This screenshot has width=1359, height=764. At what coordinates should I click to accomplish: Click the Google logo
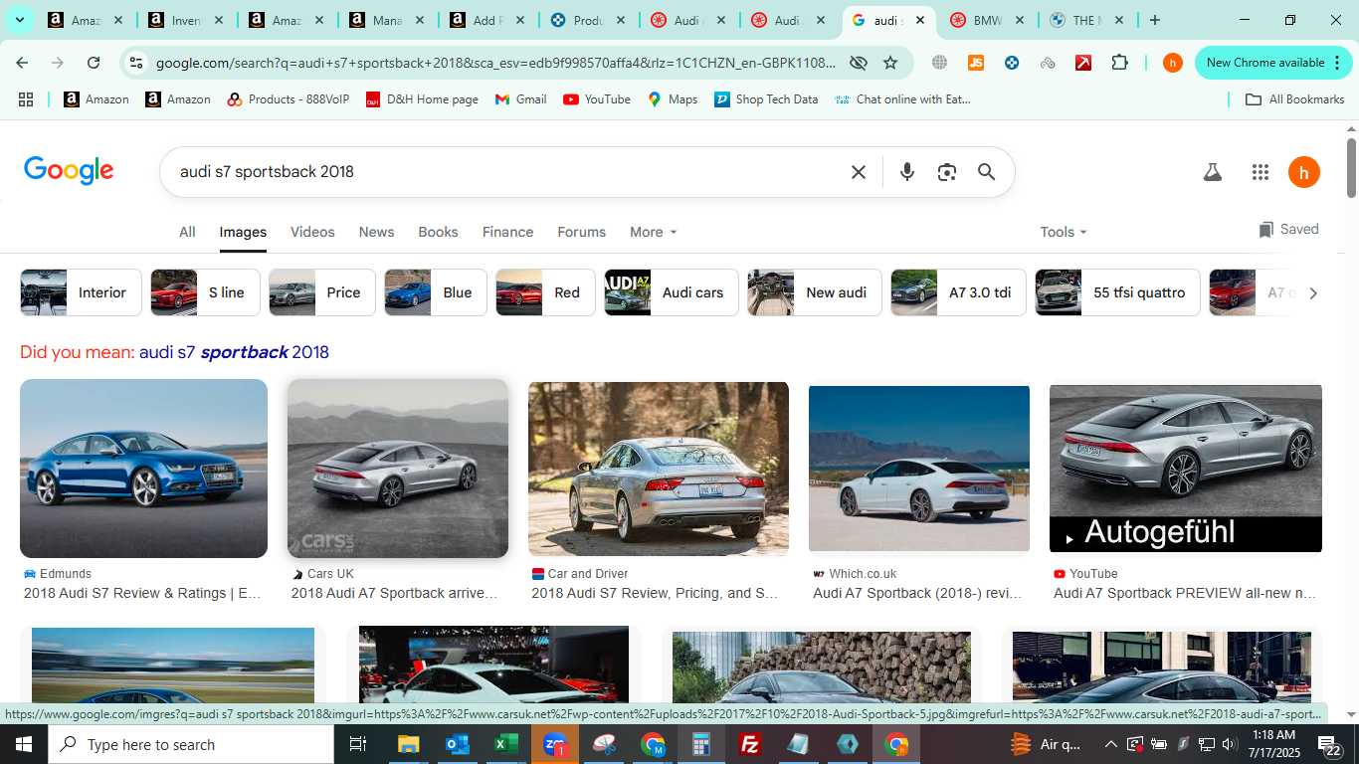(69, 171)
